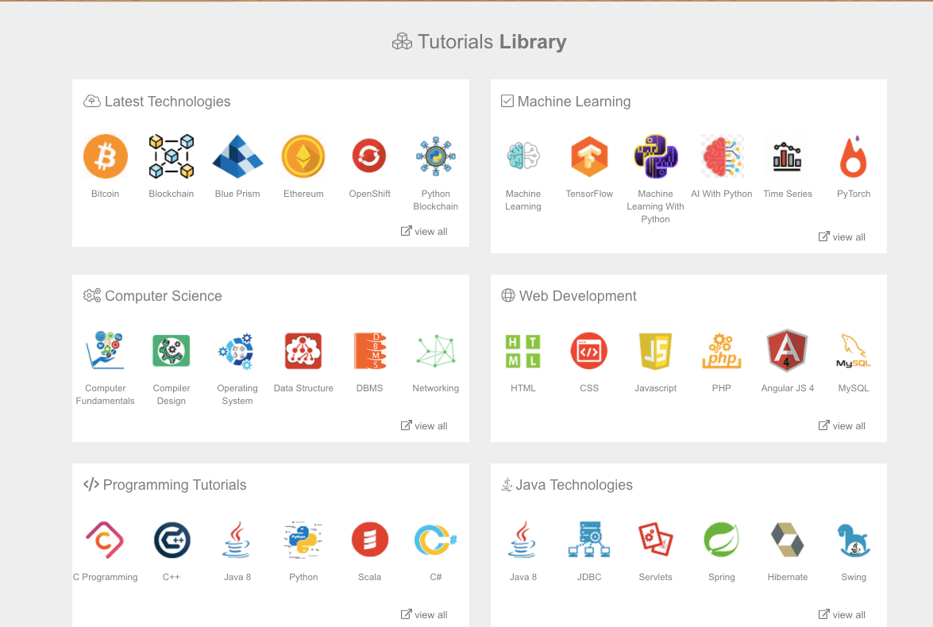Click the Javascript text label
This screenshot has height=627, width=933.
tap(655, 388)
